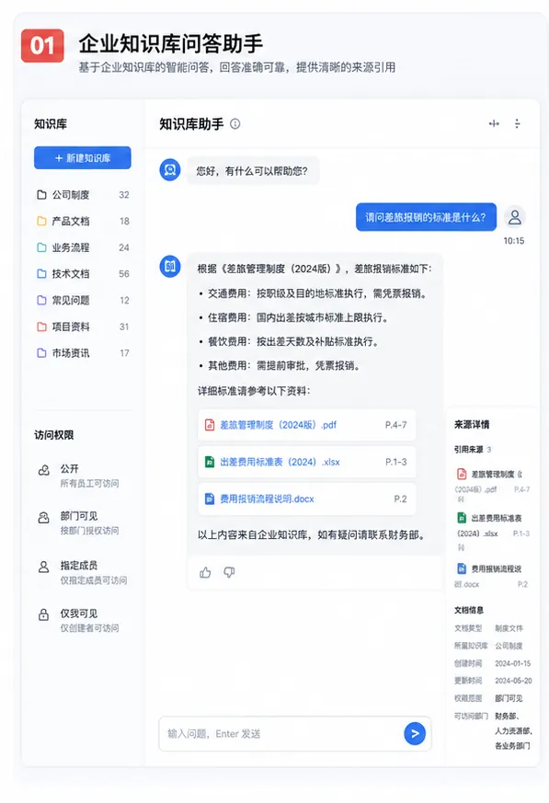Click the 2024-05-20 update date value
The width and height of the screenshot is (549, 803).
(513, 681)
